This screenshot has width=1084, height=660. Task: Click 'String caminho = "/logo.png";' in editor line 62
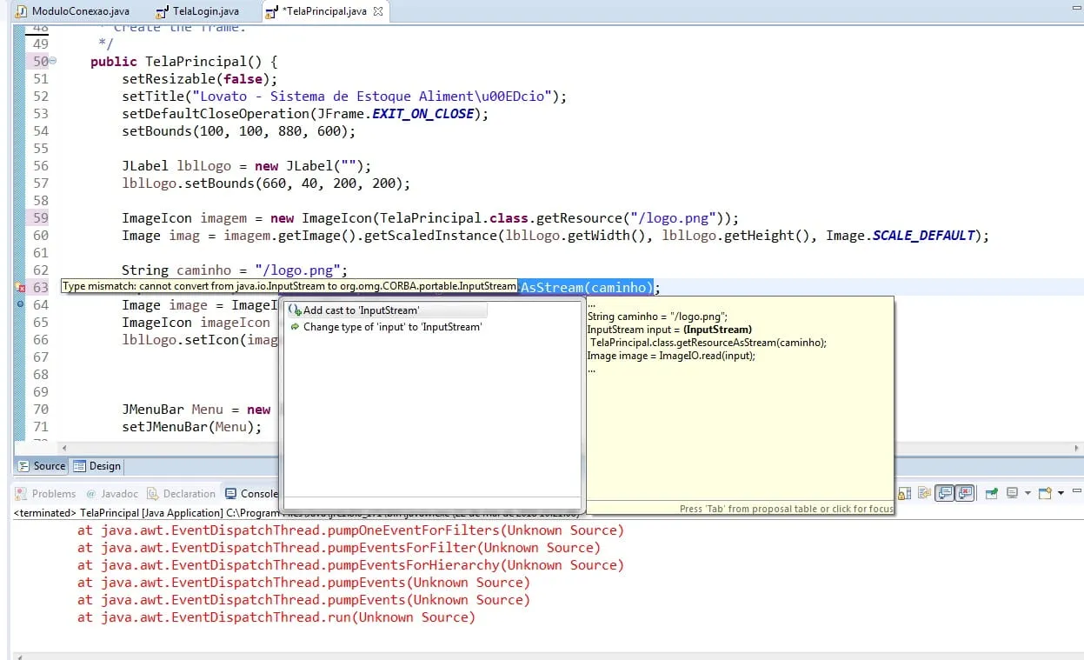point(235,270)
